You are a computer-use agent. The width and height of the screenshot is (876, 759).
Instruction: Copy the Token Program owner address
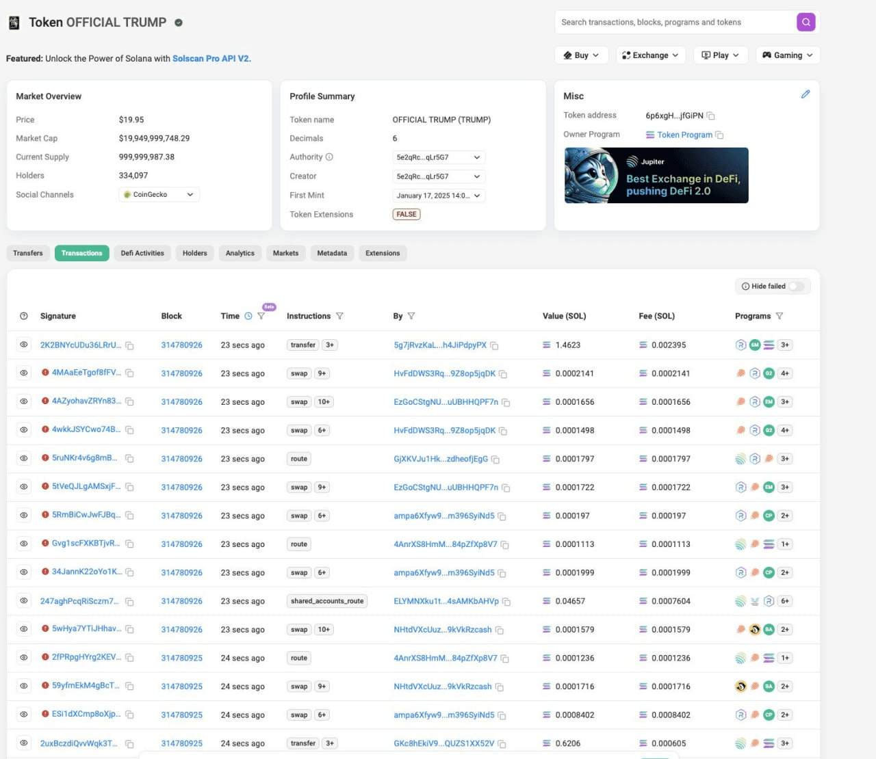pyautogui.click(x=719, y=135)
